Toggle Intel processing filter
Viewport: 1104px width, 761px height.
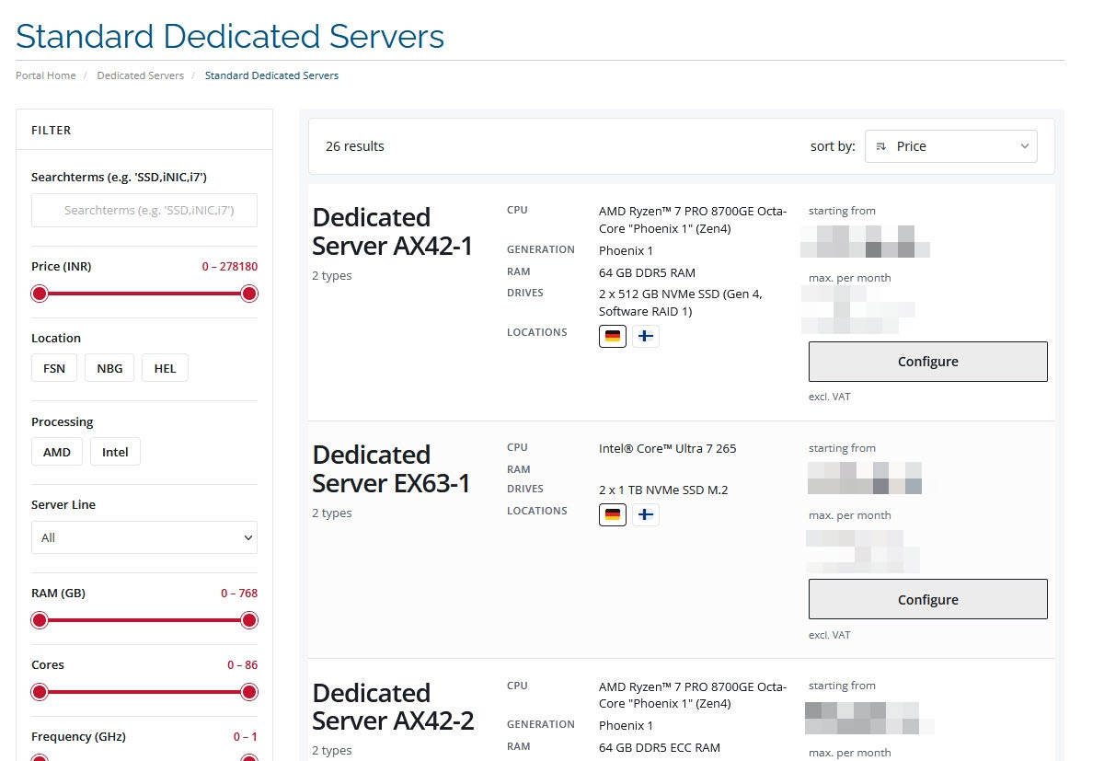[115, 452]
